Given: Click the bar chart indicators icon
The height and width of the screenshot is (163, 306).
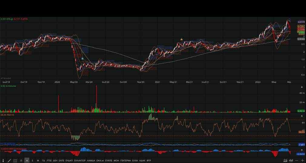Looking at the screenshot, I should [291, 161].
